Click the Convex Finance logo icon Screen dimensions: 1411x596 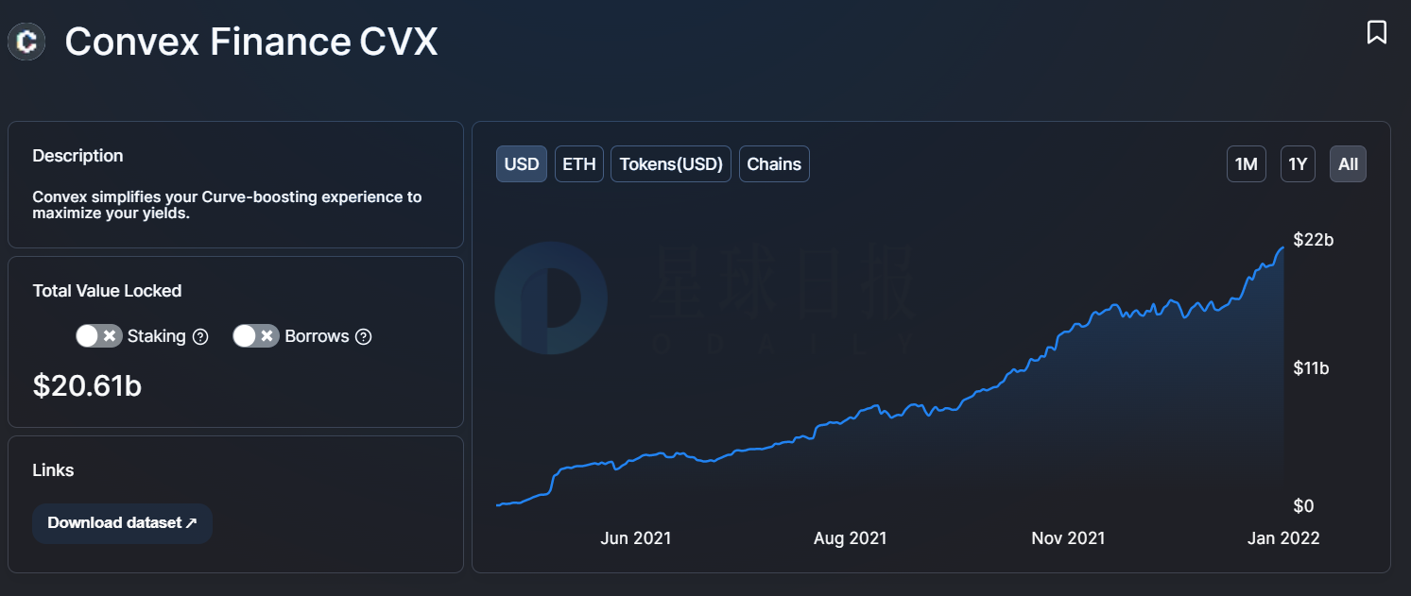[27, 42]
